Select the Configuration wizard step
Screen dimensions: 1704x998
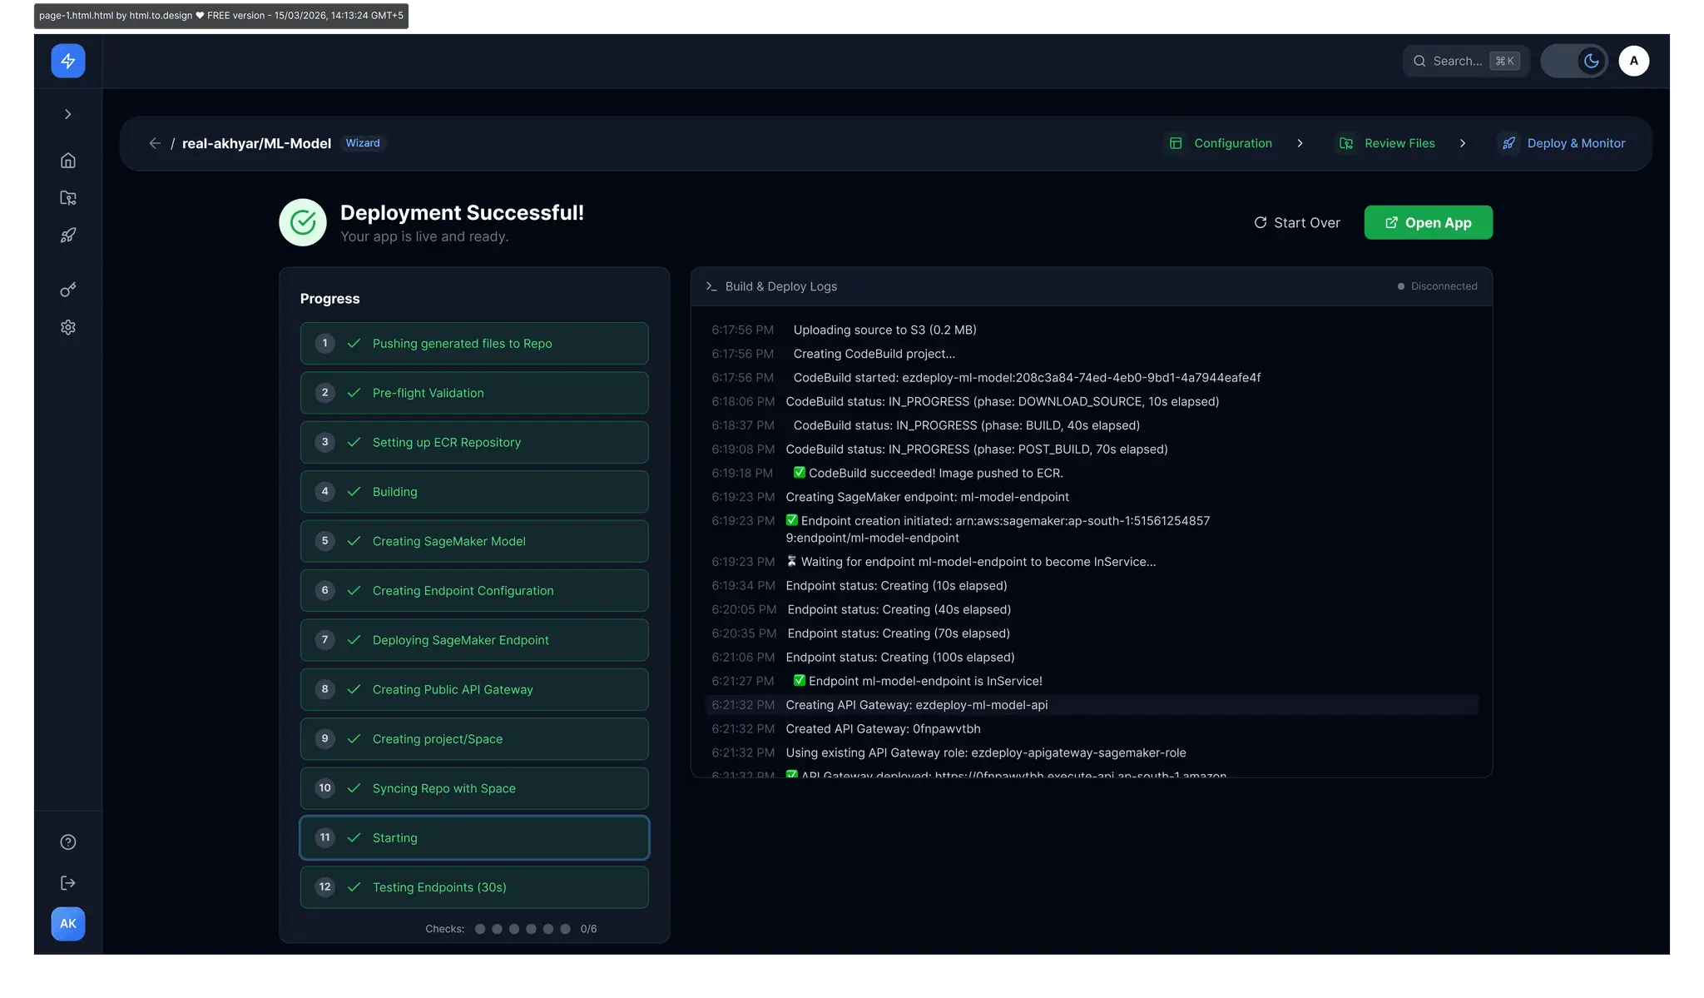pyautogui.click(x=1221, y=143)
